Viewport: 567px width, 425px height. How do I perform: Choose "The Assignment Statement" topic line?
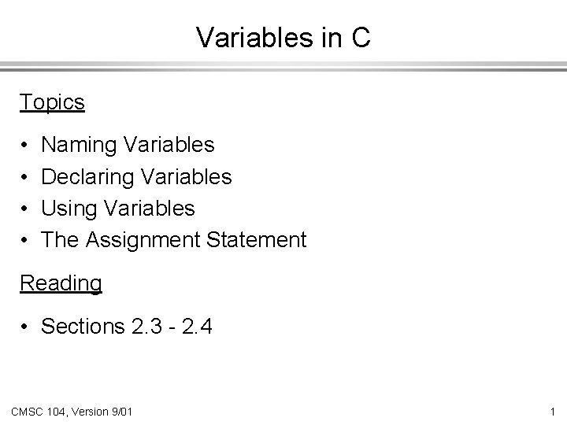tap(173, 239)
